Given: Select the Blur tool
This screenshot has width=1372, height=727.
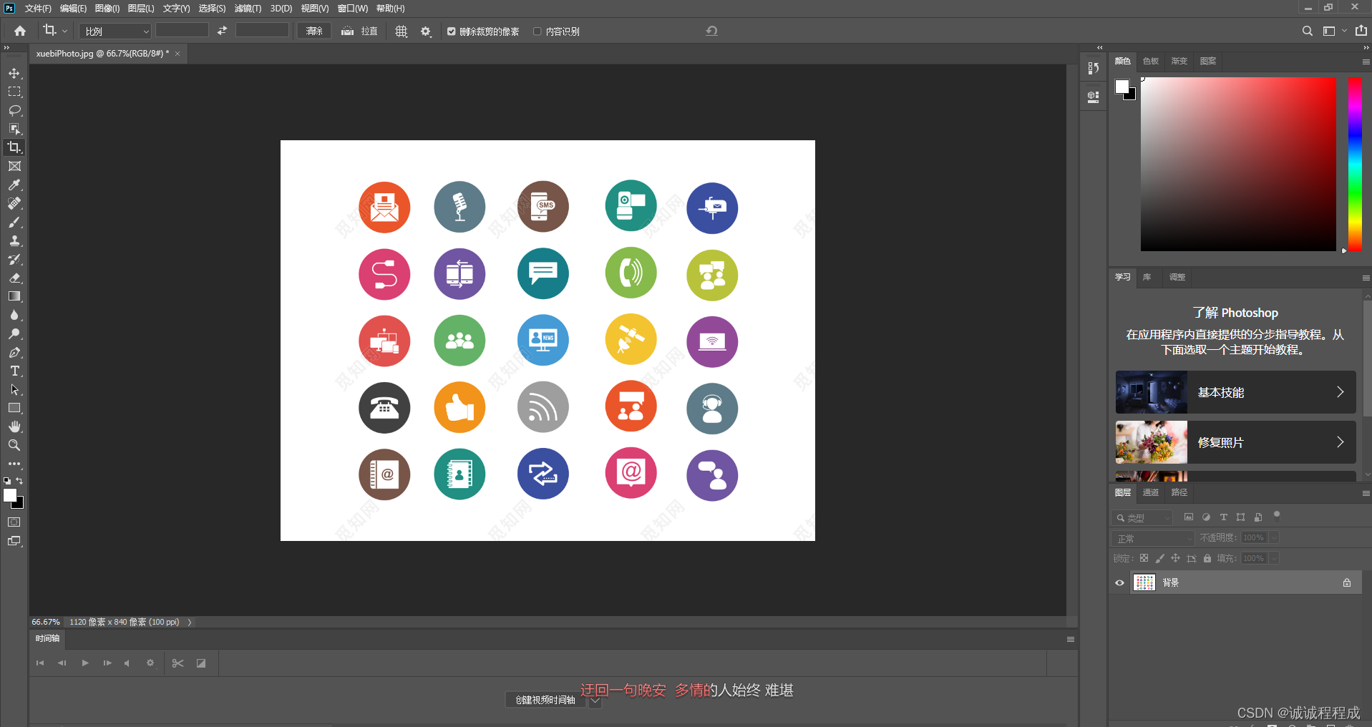Looking at the screenshot, I should point(14,315).
